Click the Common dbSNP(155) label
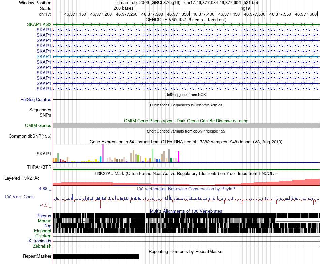This screenshot has width=320, height=264. pyautogui.click(x=30, y=136)
